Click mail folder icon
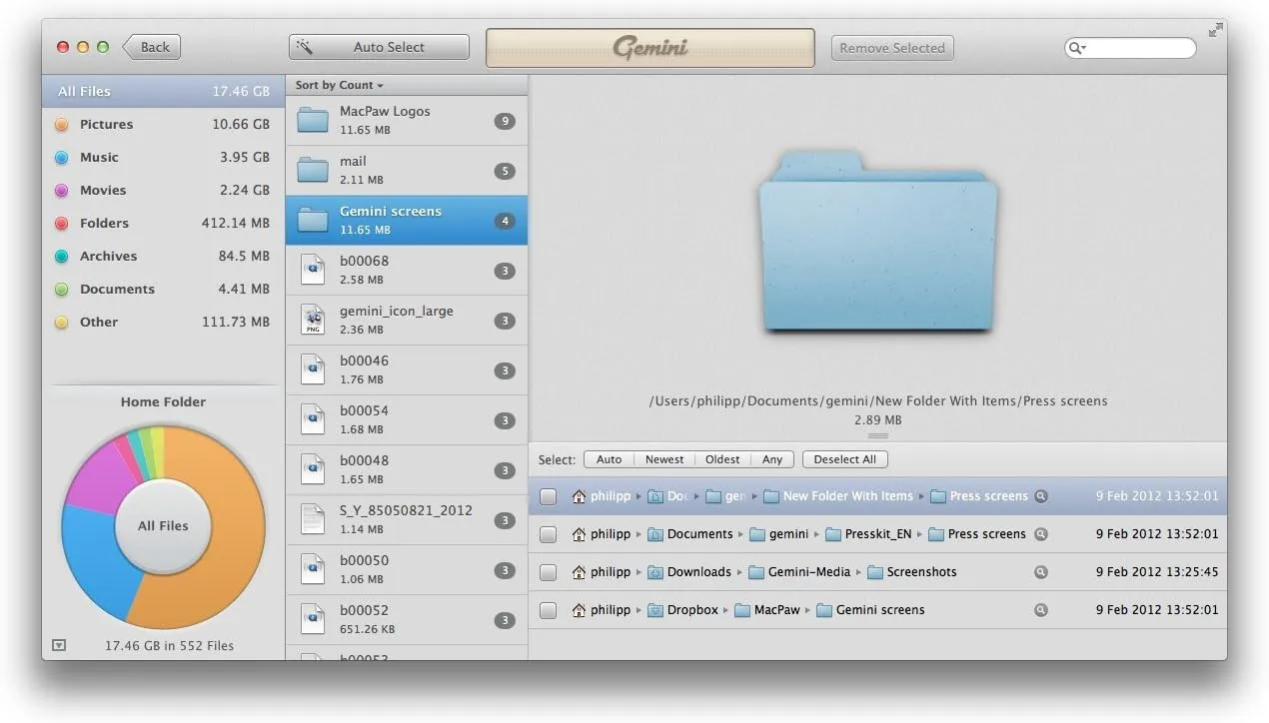Image resolution: width=1269 pixels, height=723 pixels. [x=313, y=171]
